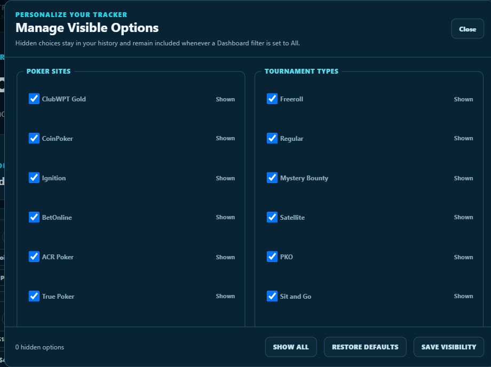This screenshot has height=367, width=491.
Task: Toggle the CoinPoker site checkbox
Action: tap(34, 138)
